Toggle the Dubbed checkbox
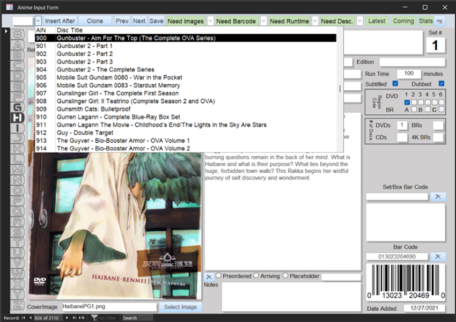The width and height of the screenshot is (456, 322). (x=442, y=84)
